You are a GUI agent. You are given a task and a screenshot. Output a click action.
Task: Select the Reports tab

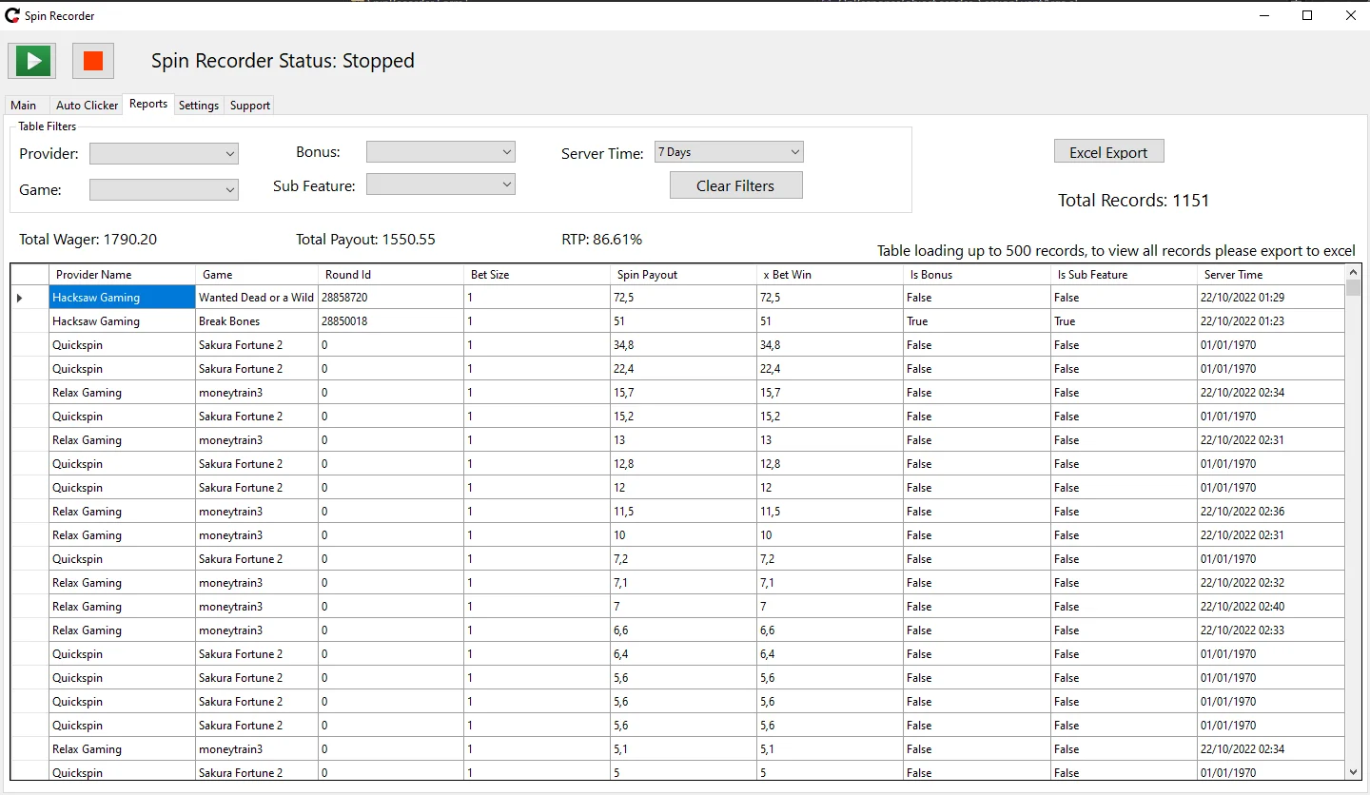(x=148, y=104)
